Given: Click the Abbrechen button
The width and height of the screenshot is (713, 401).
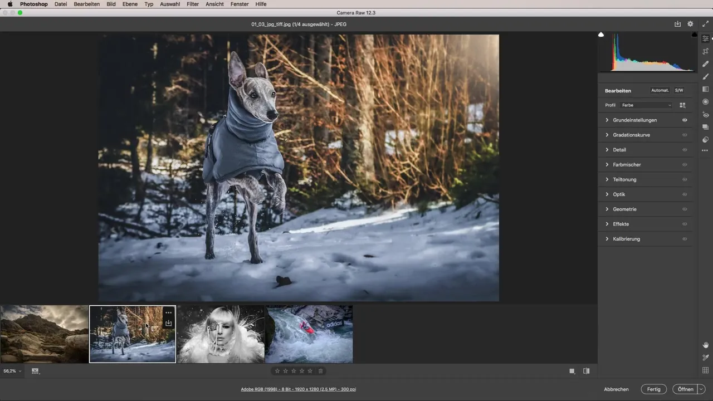Looking at the screenshot, I should (617, 389).
